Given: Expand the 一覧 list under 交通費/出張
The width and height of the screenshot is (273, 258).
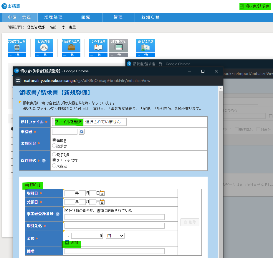Looking at the screenshot, I should 17,55.
